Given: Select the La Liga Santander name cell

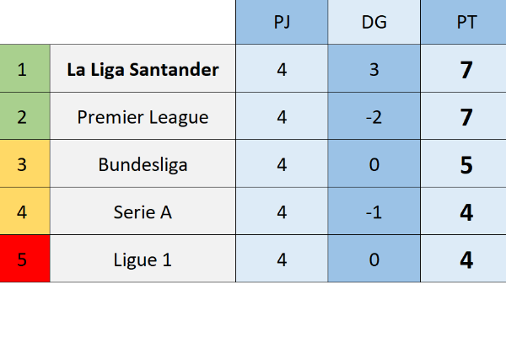Looking at the screenshot, I should click(143, 69).
